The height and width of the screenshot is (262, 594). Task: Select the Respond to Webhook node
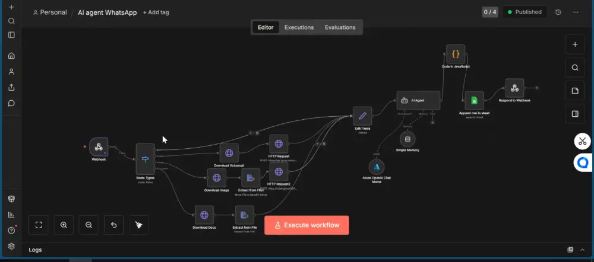pos(514,88)
